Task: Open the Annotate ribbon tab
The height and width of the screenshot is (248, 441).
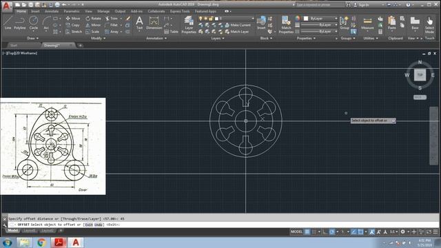Action: pos(52,11)
